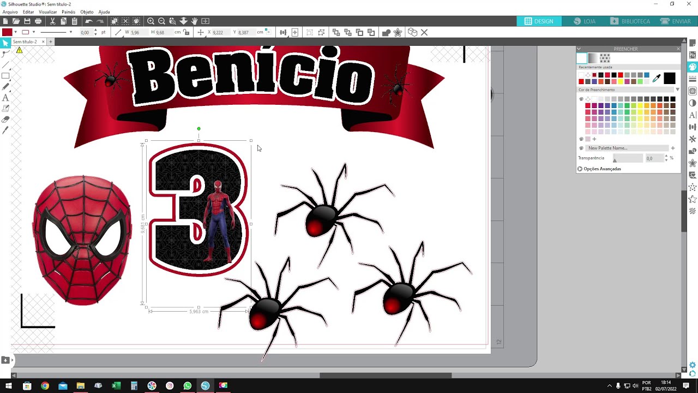This screenshot has height=393, width=698.
Task: Switch to the DESIGN tab
Action: pyautogui.click(x=539, y=21)
